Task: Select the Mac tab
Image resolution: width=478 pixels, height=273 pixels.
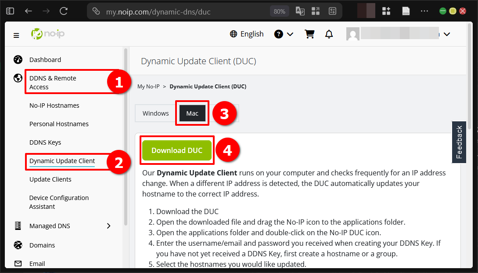Action: click(192, 113)
